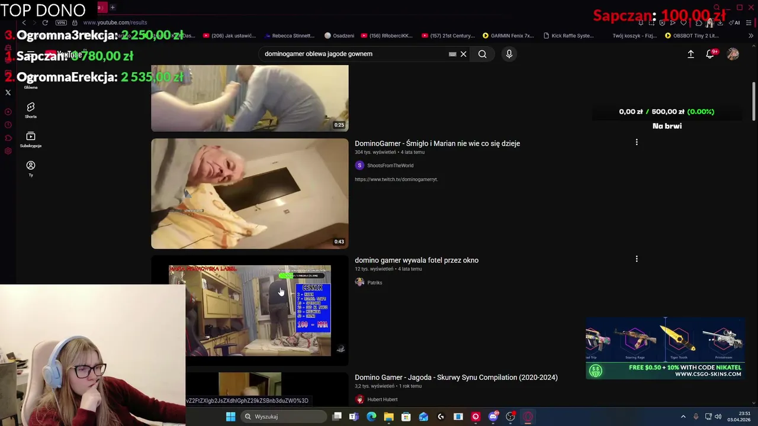Viewport: 758px width, 426px height.
Task: Open the 'Twój koszyk - Fizj...' bookmark
Action: coord(635,35)
